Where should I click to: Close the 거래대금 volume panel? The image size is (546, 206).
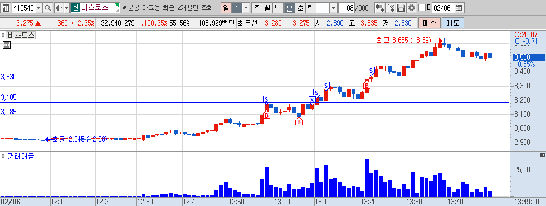(542, 155)
